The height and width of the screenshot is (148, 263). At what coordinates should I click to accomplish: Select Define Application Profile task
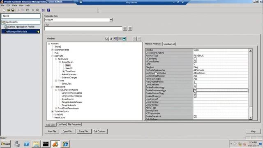click(x=21, y=27)
